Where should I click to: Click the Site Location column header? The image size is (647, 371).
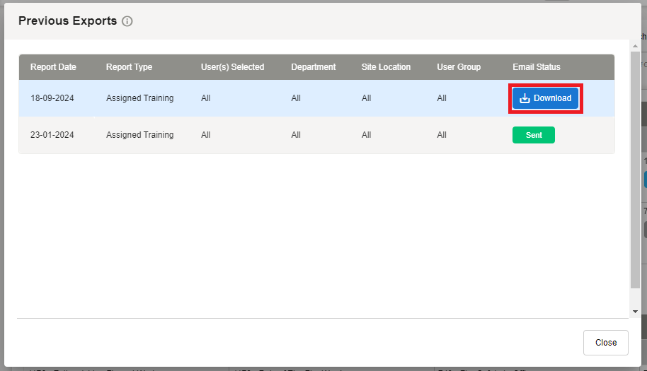click(x=386, y=67)
